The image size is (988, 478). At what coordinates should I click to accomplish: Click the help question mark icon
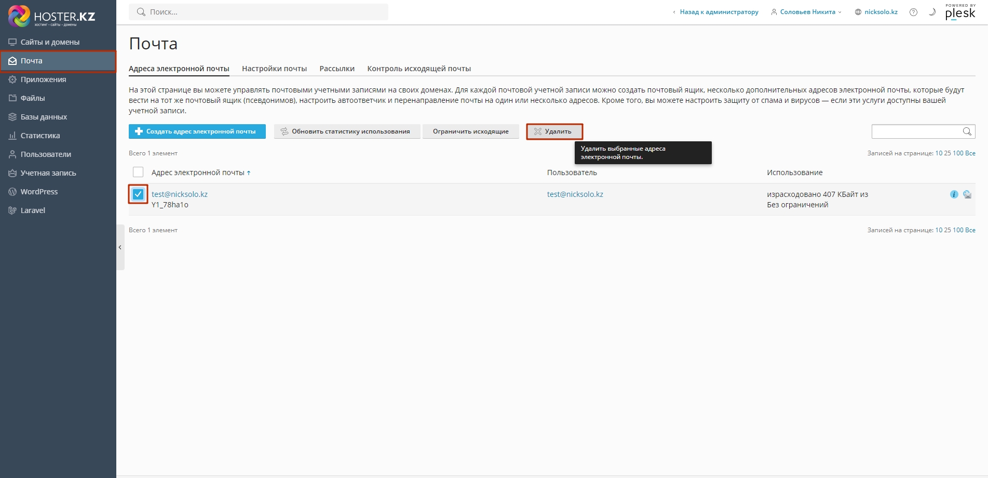[x=913, y=12]
